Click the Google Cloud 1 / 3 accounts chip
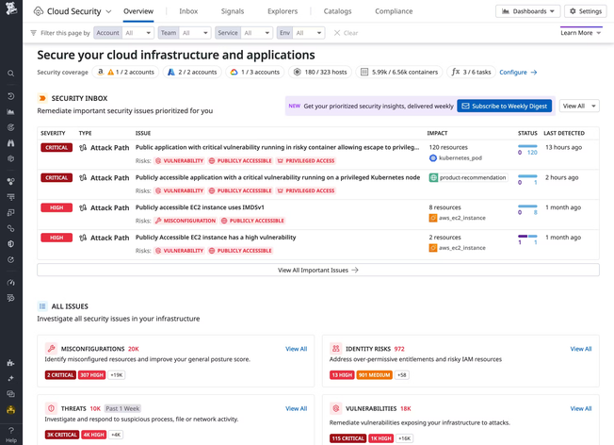 (x=255, y=72)
